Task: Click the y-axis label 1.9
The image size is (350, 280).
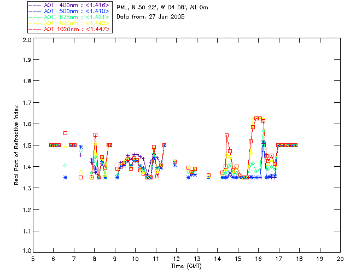Action: click(x=27, y=60)
